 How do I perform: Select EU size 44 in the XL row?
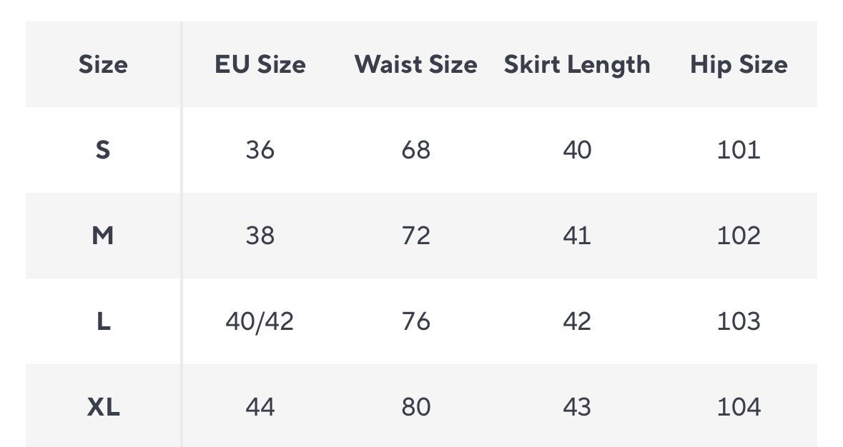pos(260,407)
